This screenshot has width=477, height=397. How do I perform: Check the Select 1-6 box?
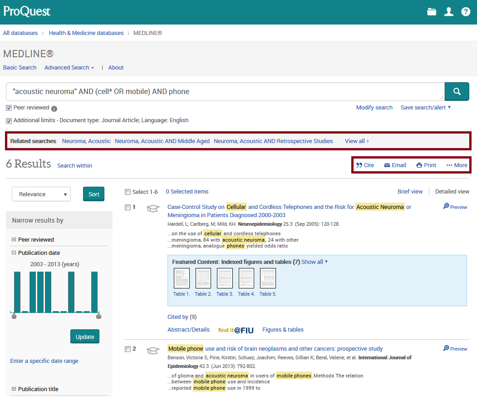coord(128,192)
